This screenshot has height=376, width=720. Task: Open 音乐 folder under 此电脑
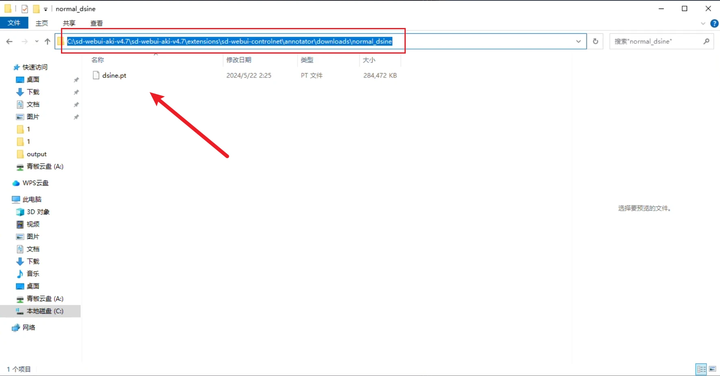click(33, 274)
